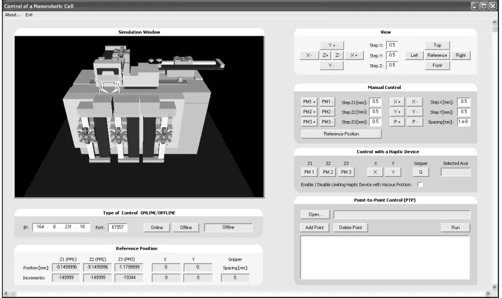Select the Step X view input field
502x298 pixels.
[x=392, y=45]
